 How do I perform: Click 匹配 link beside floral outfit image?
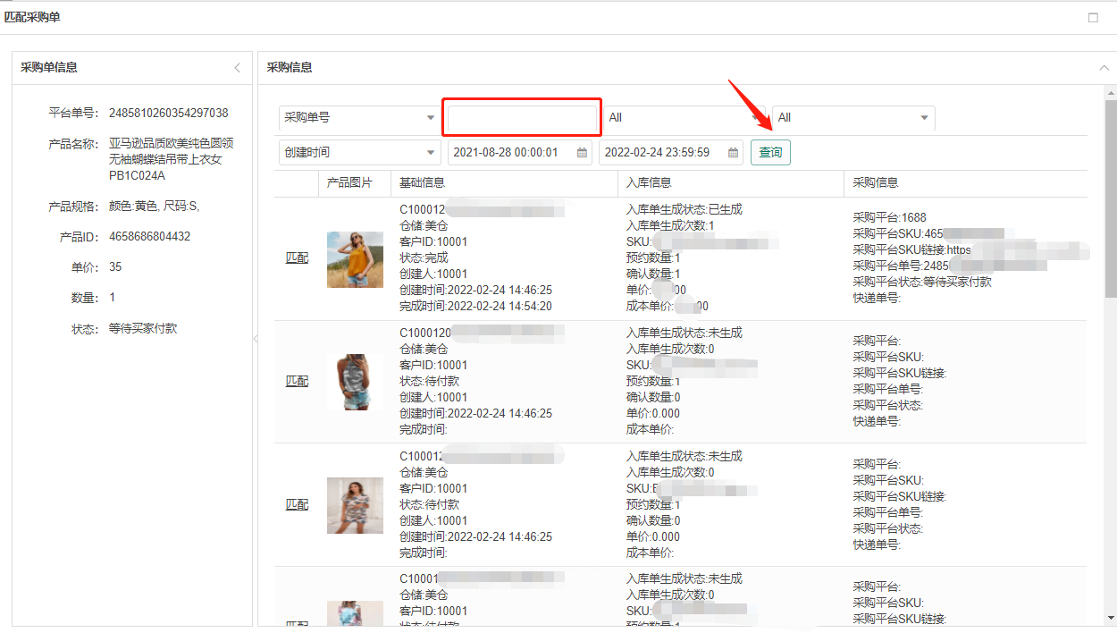[x=297, y=504]
